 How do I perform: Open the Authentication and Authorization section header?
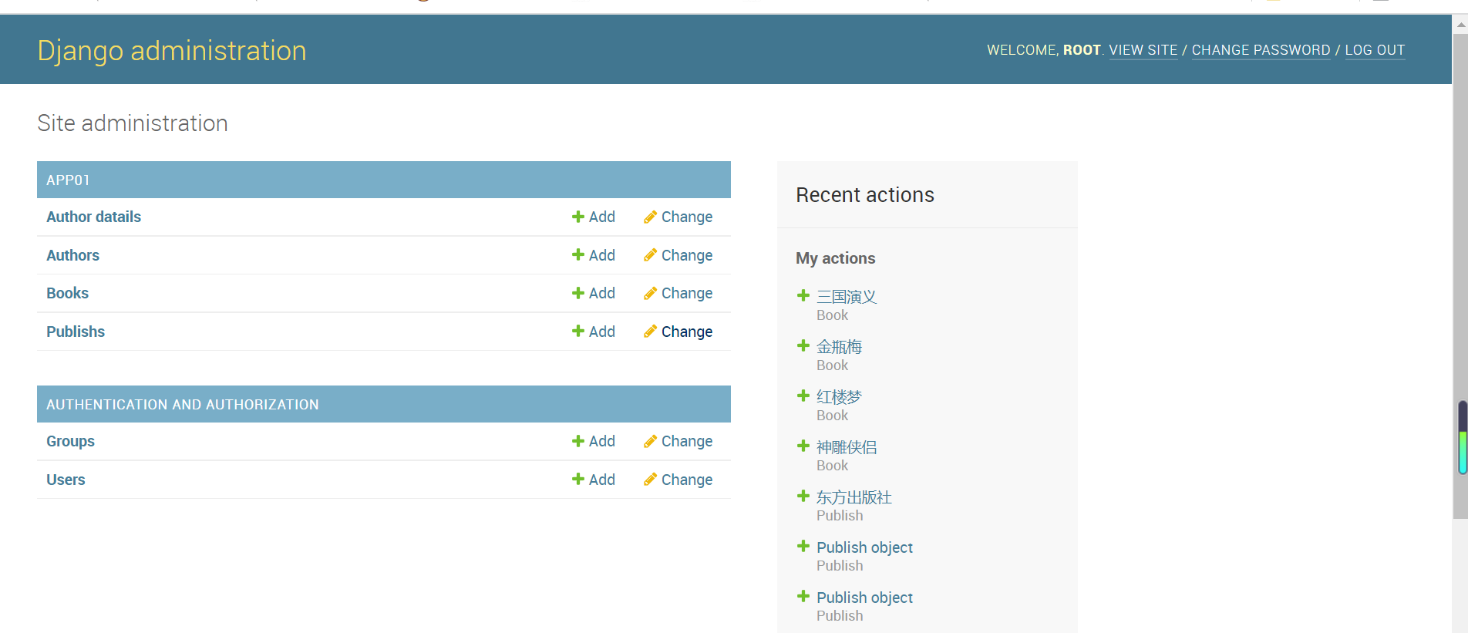pyautogui.click(x=182, y=405)
